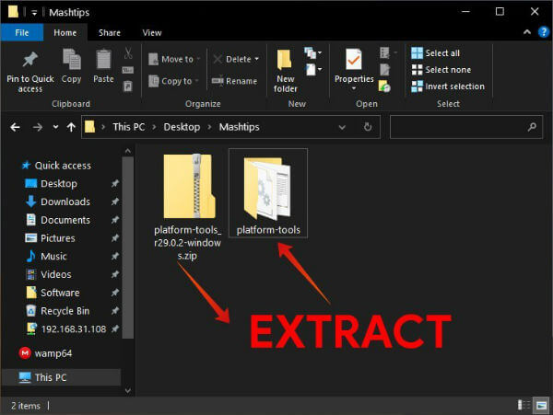Open Recent locations dropdown
Screen dimensions: 553x415
click(x=55, y=127)
